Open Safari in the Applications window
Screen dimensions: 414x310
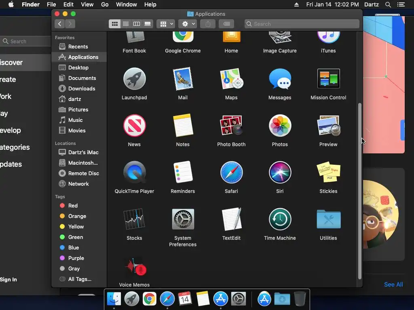231,172
